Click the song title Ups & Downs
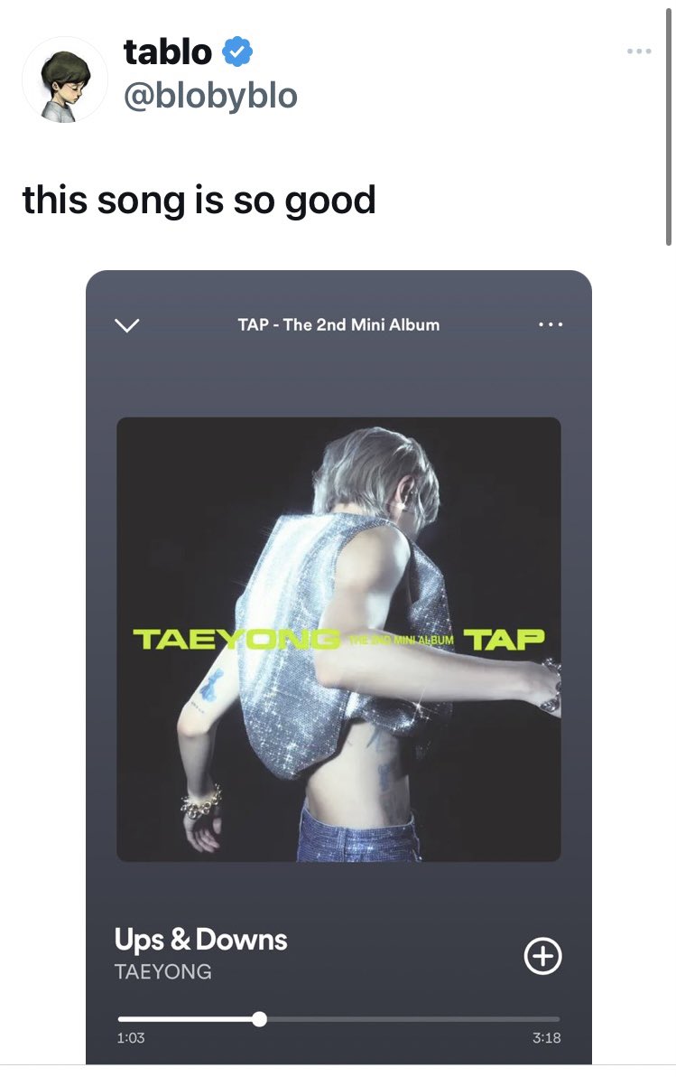 [200, 939]
